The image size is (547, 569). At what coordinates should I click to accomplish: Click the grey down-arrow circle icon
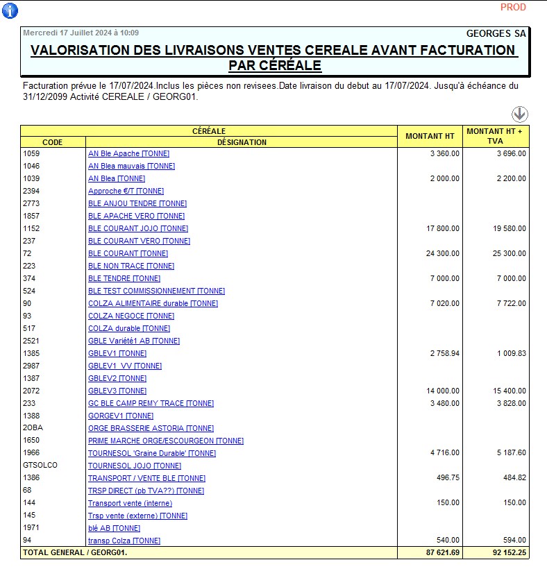click(x=519, y=114)
